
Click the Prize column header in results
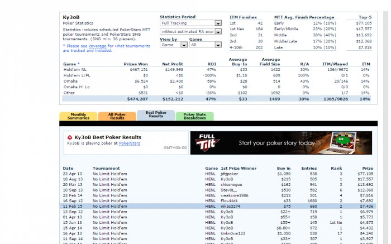pyautogui.click(x=368, y=168)
